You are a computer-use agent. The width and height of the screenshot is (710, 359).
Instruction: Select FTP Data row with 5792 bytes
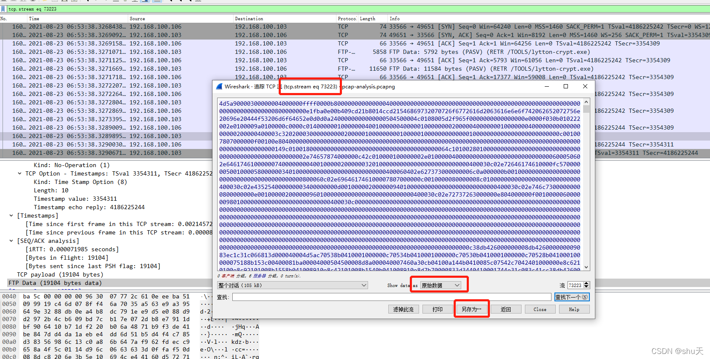(x=355, y=52)
